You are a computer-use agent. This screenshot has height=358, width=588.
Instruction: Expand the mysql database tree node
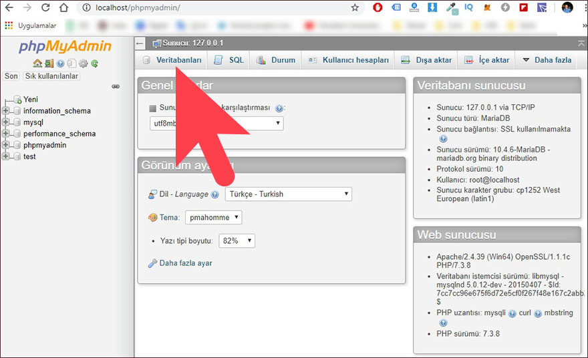point(5,122)
